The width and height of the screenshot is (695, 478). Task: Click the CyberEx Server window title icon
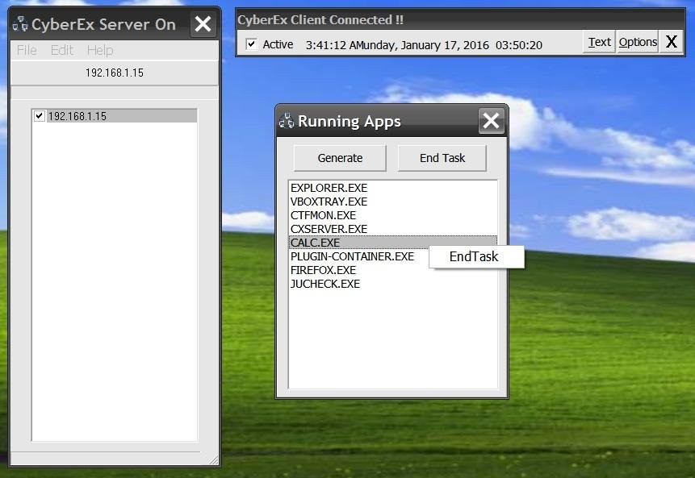[20, 24]
